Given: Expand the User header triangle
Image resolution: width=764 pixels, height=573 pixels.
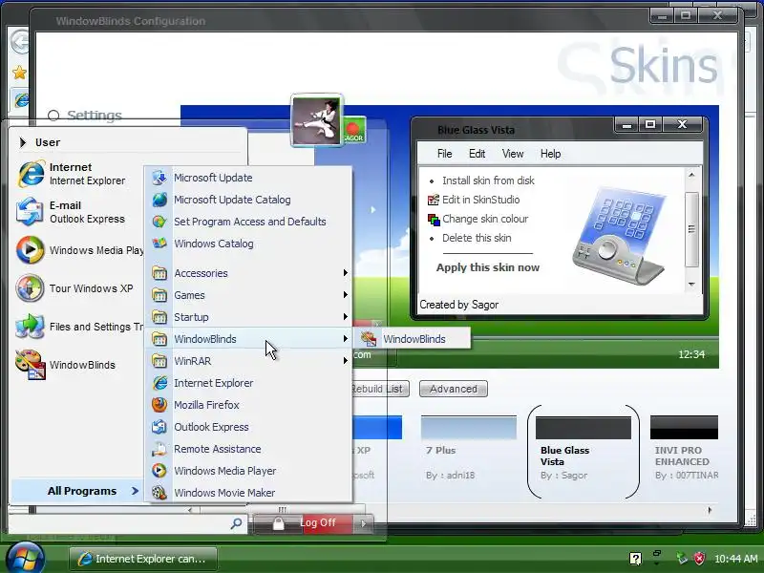Looking at the screenshot, I should [23, 142].
